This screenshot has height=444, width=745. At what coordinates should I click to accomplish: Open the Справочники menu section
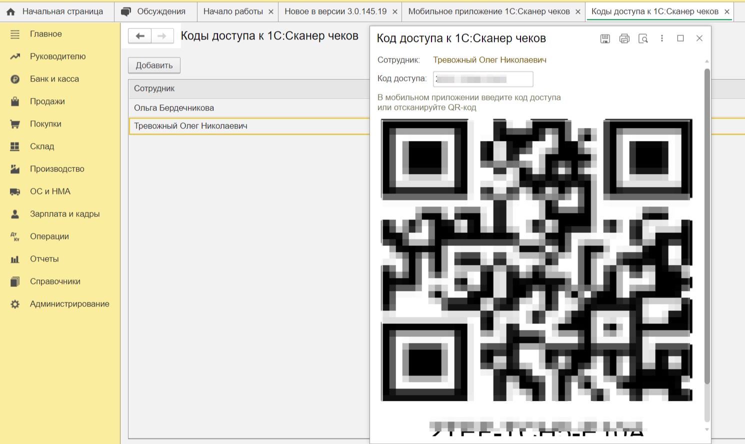coord(55,281)
